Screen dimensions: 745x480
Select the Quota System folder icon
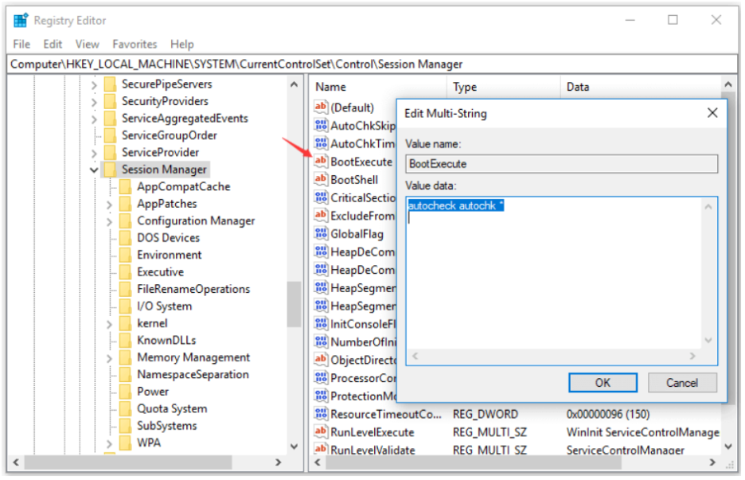coord(126,409)
